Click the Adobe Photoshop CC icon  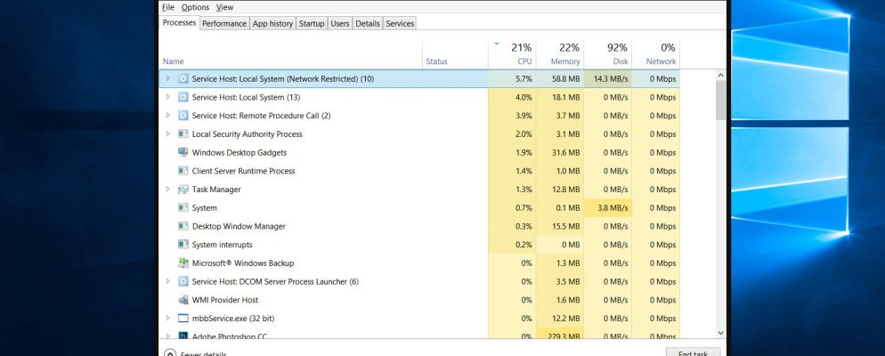tap(183, 336)
